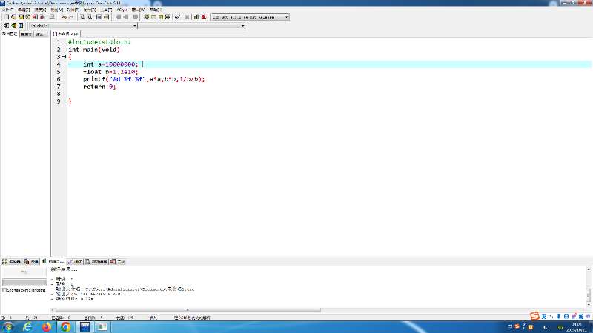Click 'return 0;' on line 7
The height and width of the screenshot is (333, 593).
99,87
